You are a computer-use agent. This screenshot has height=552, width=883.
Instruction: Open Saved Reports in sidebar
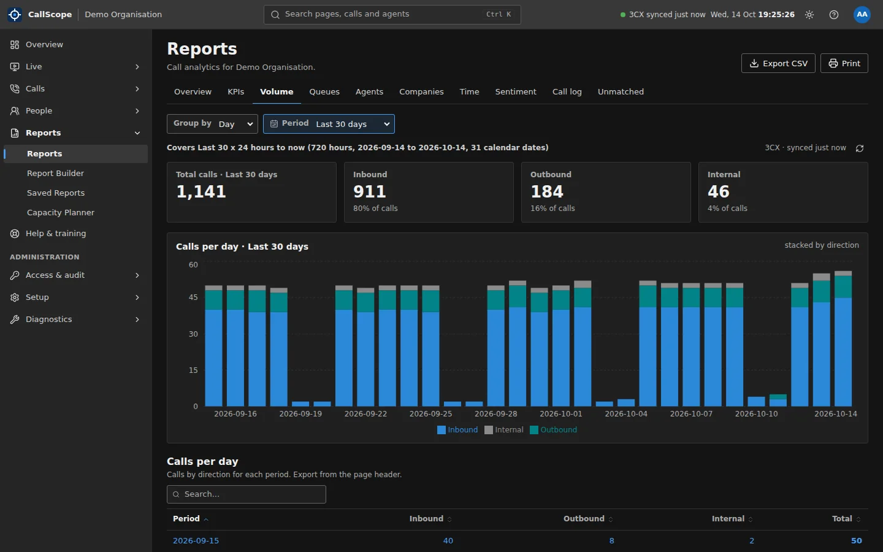pyautogui.click(x=76, y=193)
